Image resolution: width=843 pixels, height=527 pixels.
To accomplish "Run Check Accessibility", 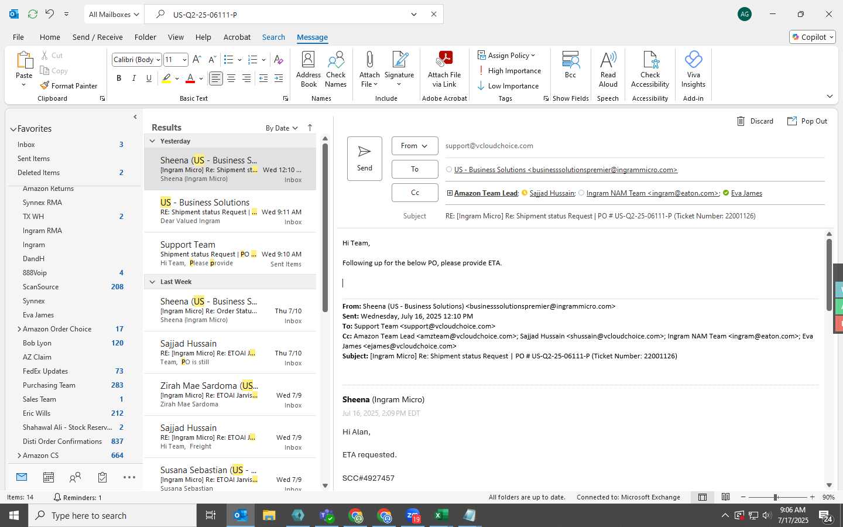I will point(650,69).
